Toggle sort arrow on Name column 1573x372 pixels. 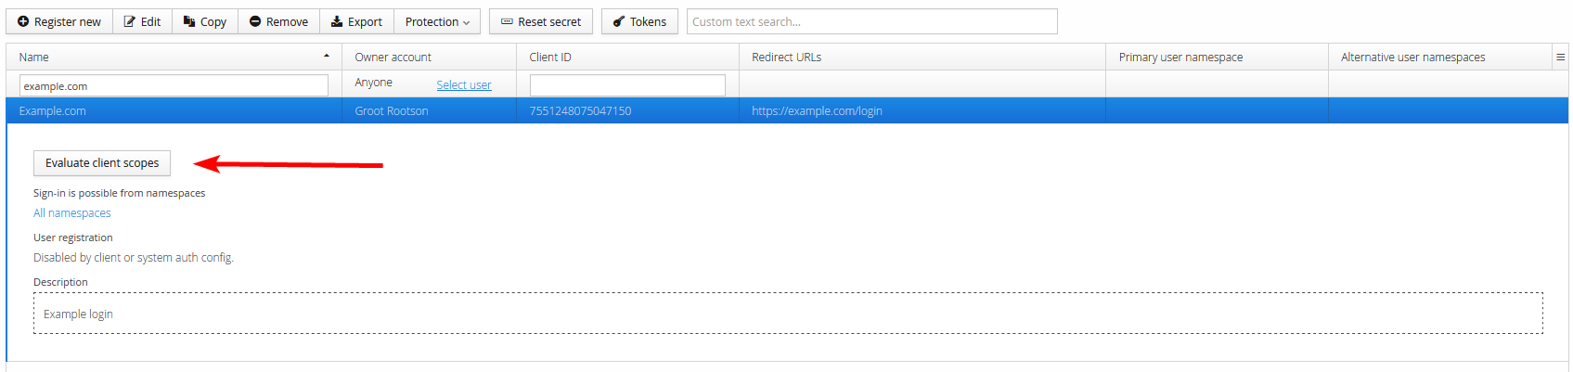coord(327,57)
